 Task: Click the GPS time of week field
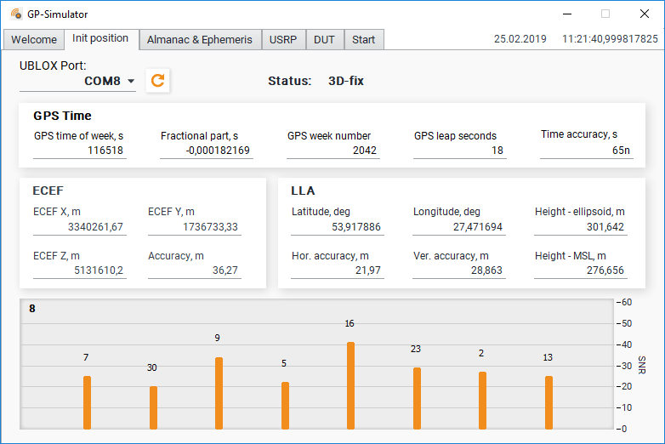(80, 151)
